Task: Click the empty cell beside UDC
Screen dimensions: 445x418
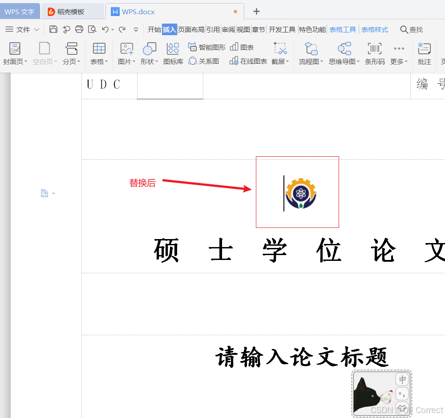Action: 170,85
